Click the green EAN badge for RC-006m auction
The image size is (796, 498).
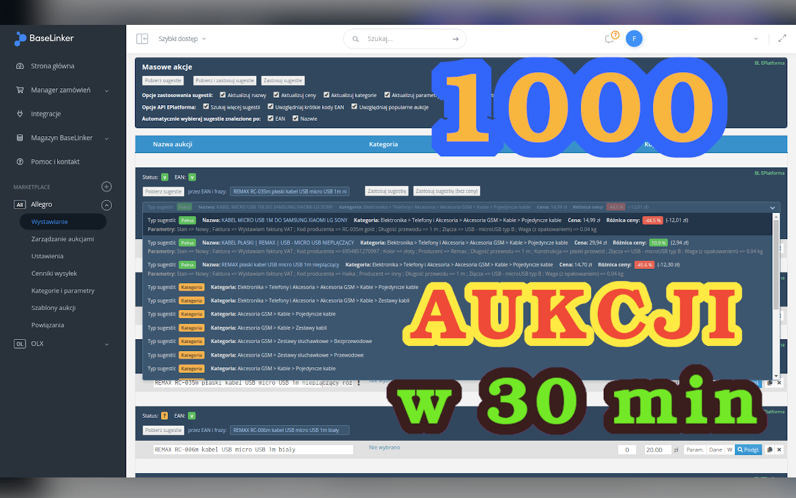[x=192, y=416]
